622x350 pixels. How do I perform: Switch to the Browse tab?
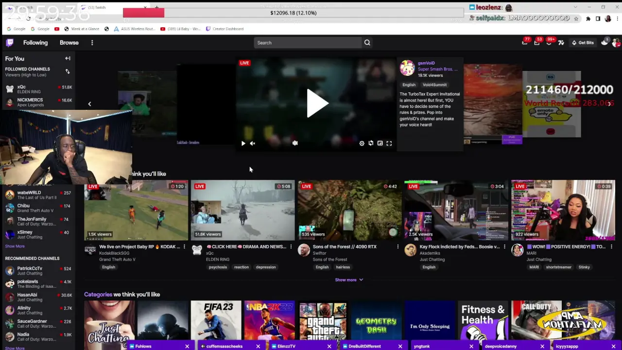[69, 43]
